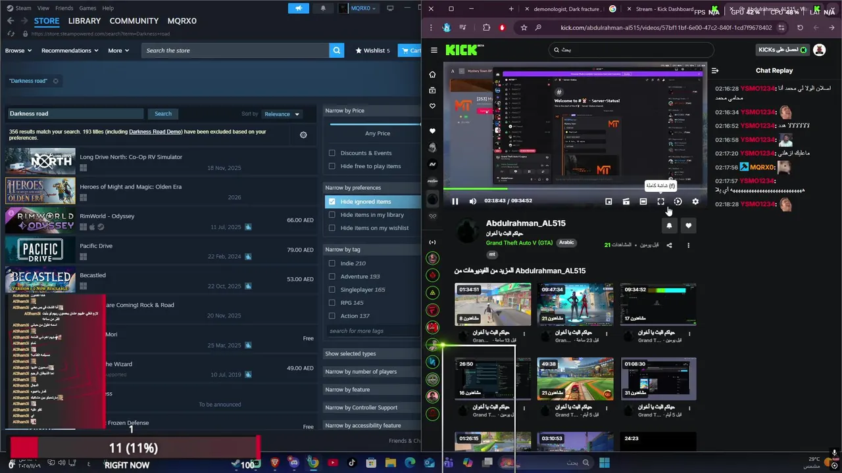Open Wishlist 5 button

[372, 51]
